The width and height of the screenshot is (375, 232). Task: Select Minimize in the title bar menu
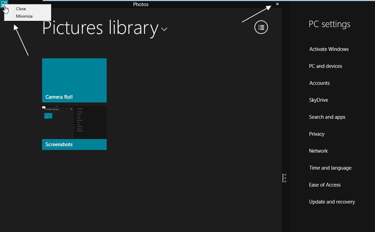[24, 16]
